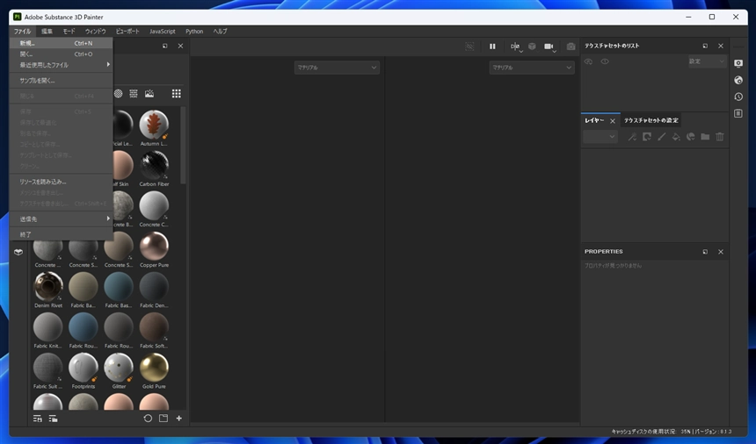Viewport: 756px width, 444px height.
Task: Open the 編集 menu
Action: tap(47, 32)
